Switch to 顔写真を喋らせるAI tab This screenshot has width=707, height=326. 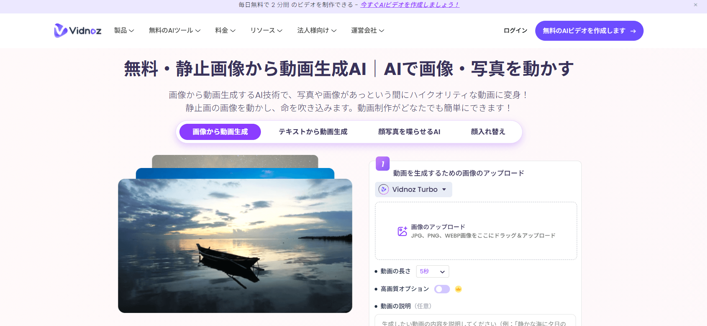click(409, 132)
